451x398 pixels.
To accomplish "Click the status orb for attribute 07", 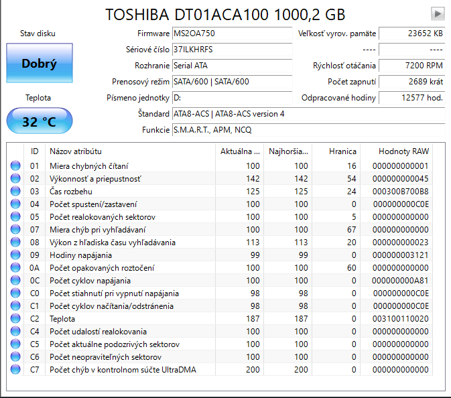I will (x=15, y=229).
